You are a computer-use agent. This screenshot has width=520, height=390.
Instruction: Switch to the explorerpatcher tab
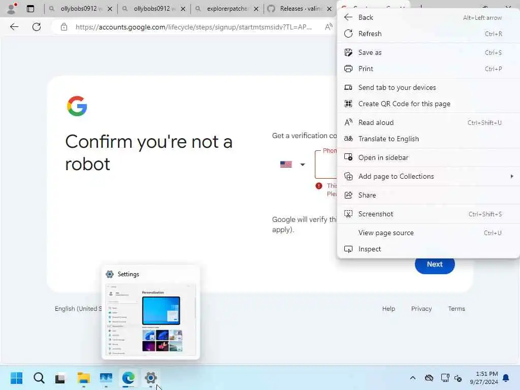coord(227,9)
